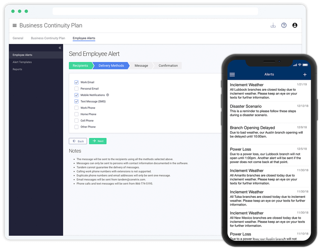Open the New Mexico Inclement Weather alert

[x=269, y=219]
